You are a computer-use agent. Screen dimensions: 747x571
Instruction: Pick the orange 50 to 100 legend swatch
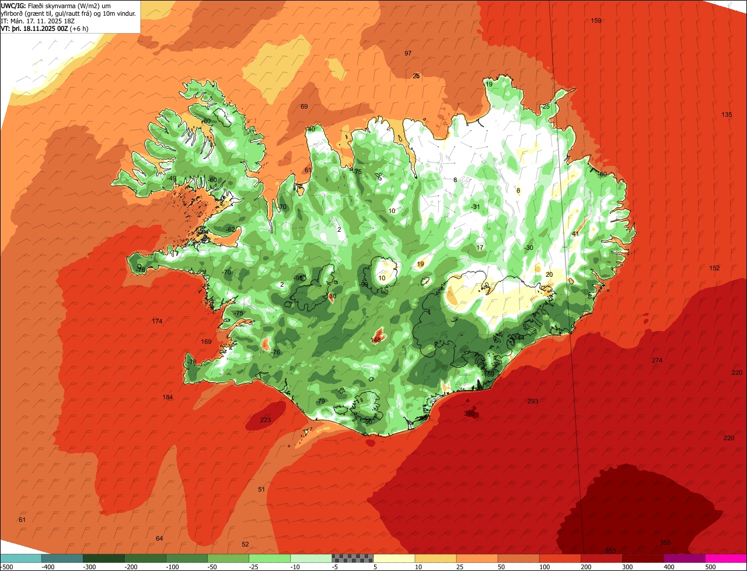coord(518,558)
